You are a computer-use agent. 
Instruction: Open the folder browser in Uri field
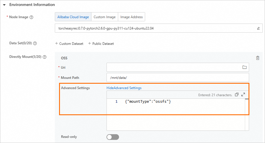click(x=244, y=67)
